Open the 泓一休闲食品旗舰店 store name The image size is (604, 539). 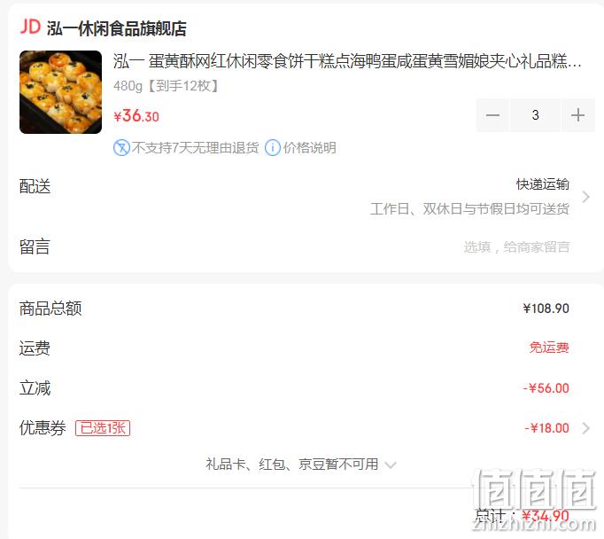(116, 28)
